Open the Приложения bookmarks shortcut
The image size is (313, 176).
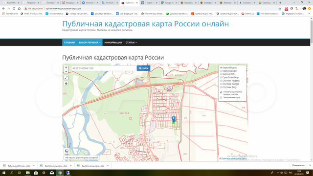point(10,14)
